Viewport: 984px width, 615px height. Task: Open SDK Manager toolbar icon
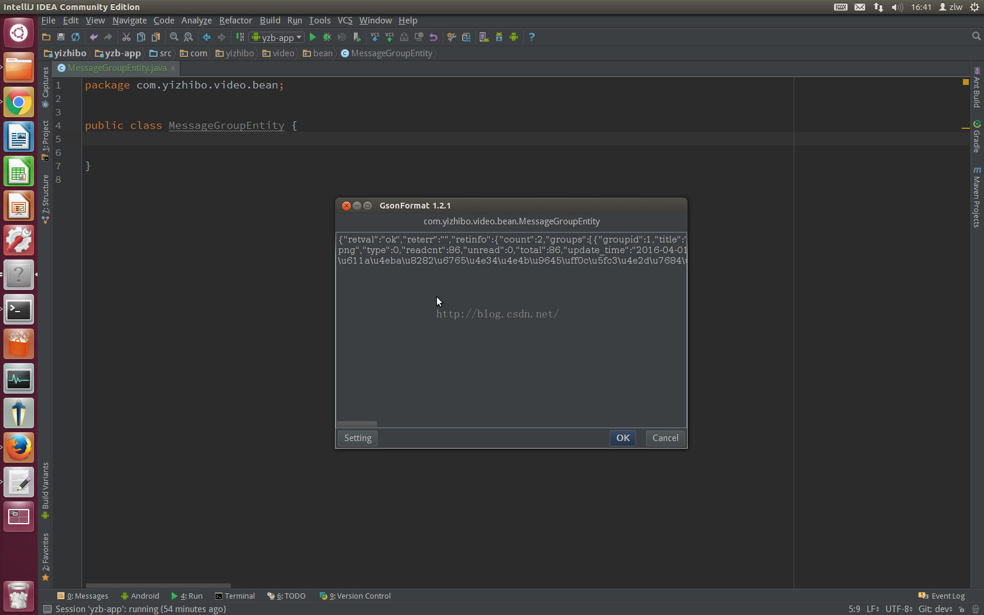(499, 37)
